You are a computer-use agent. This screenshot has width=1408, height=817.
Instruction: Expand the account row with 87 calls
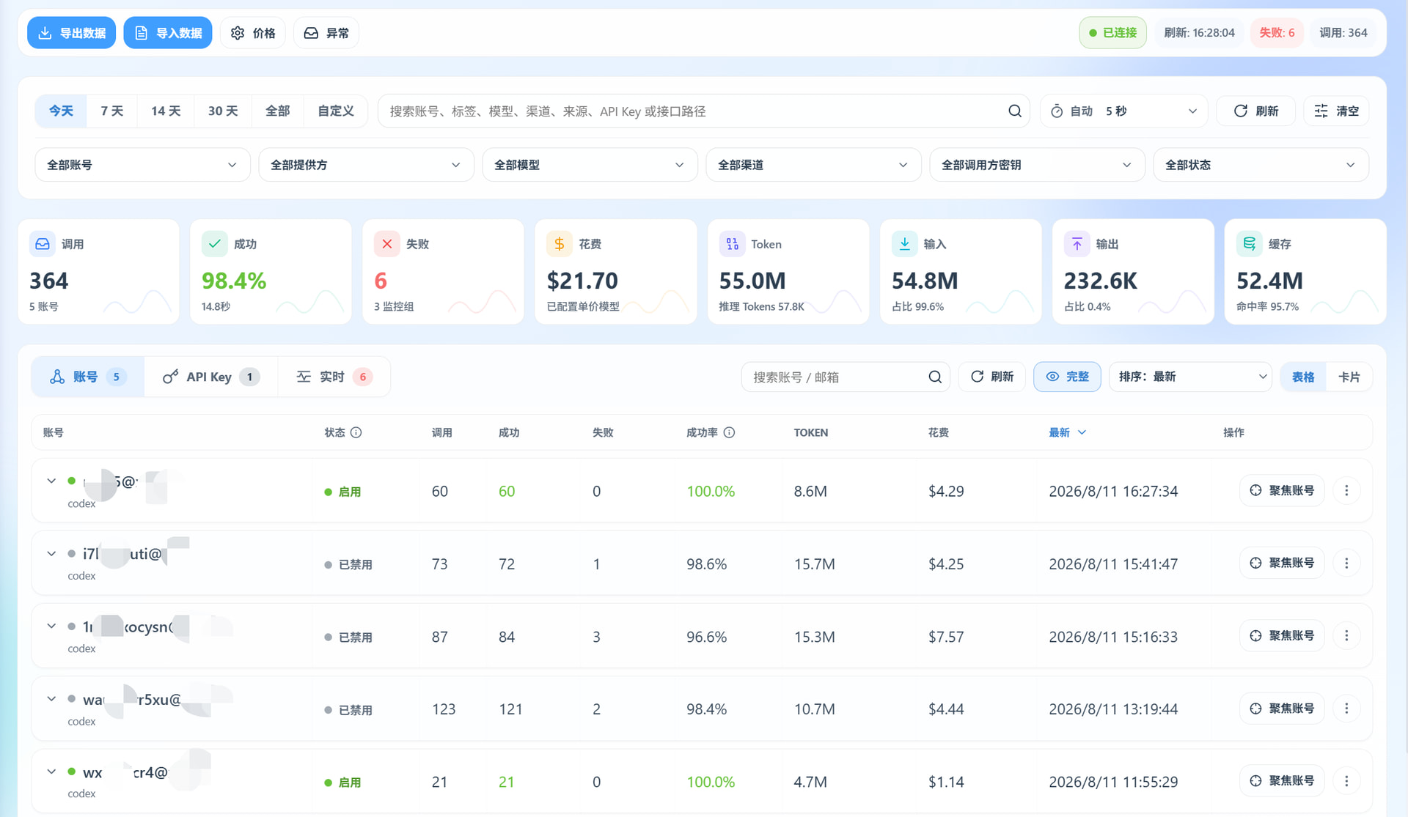pos(51,626)
